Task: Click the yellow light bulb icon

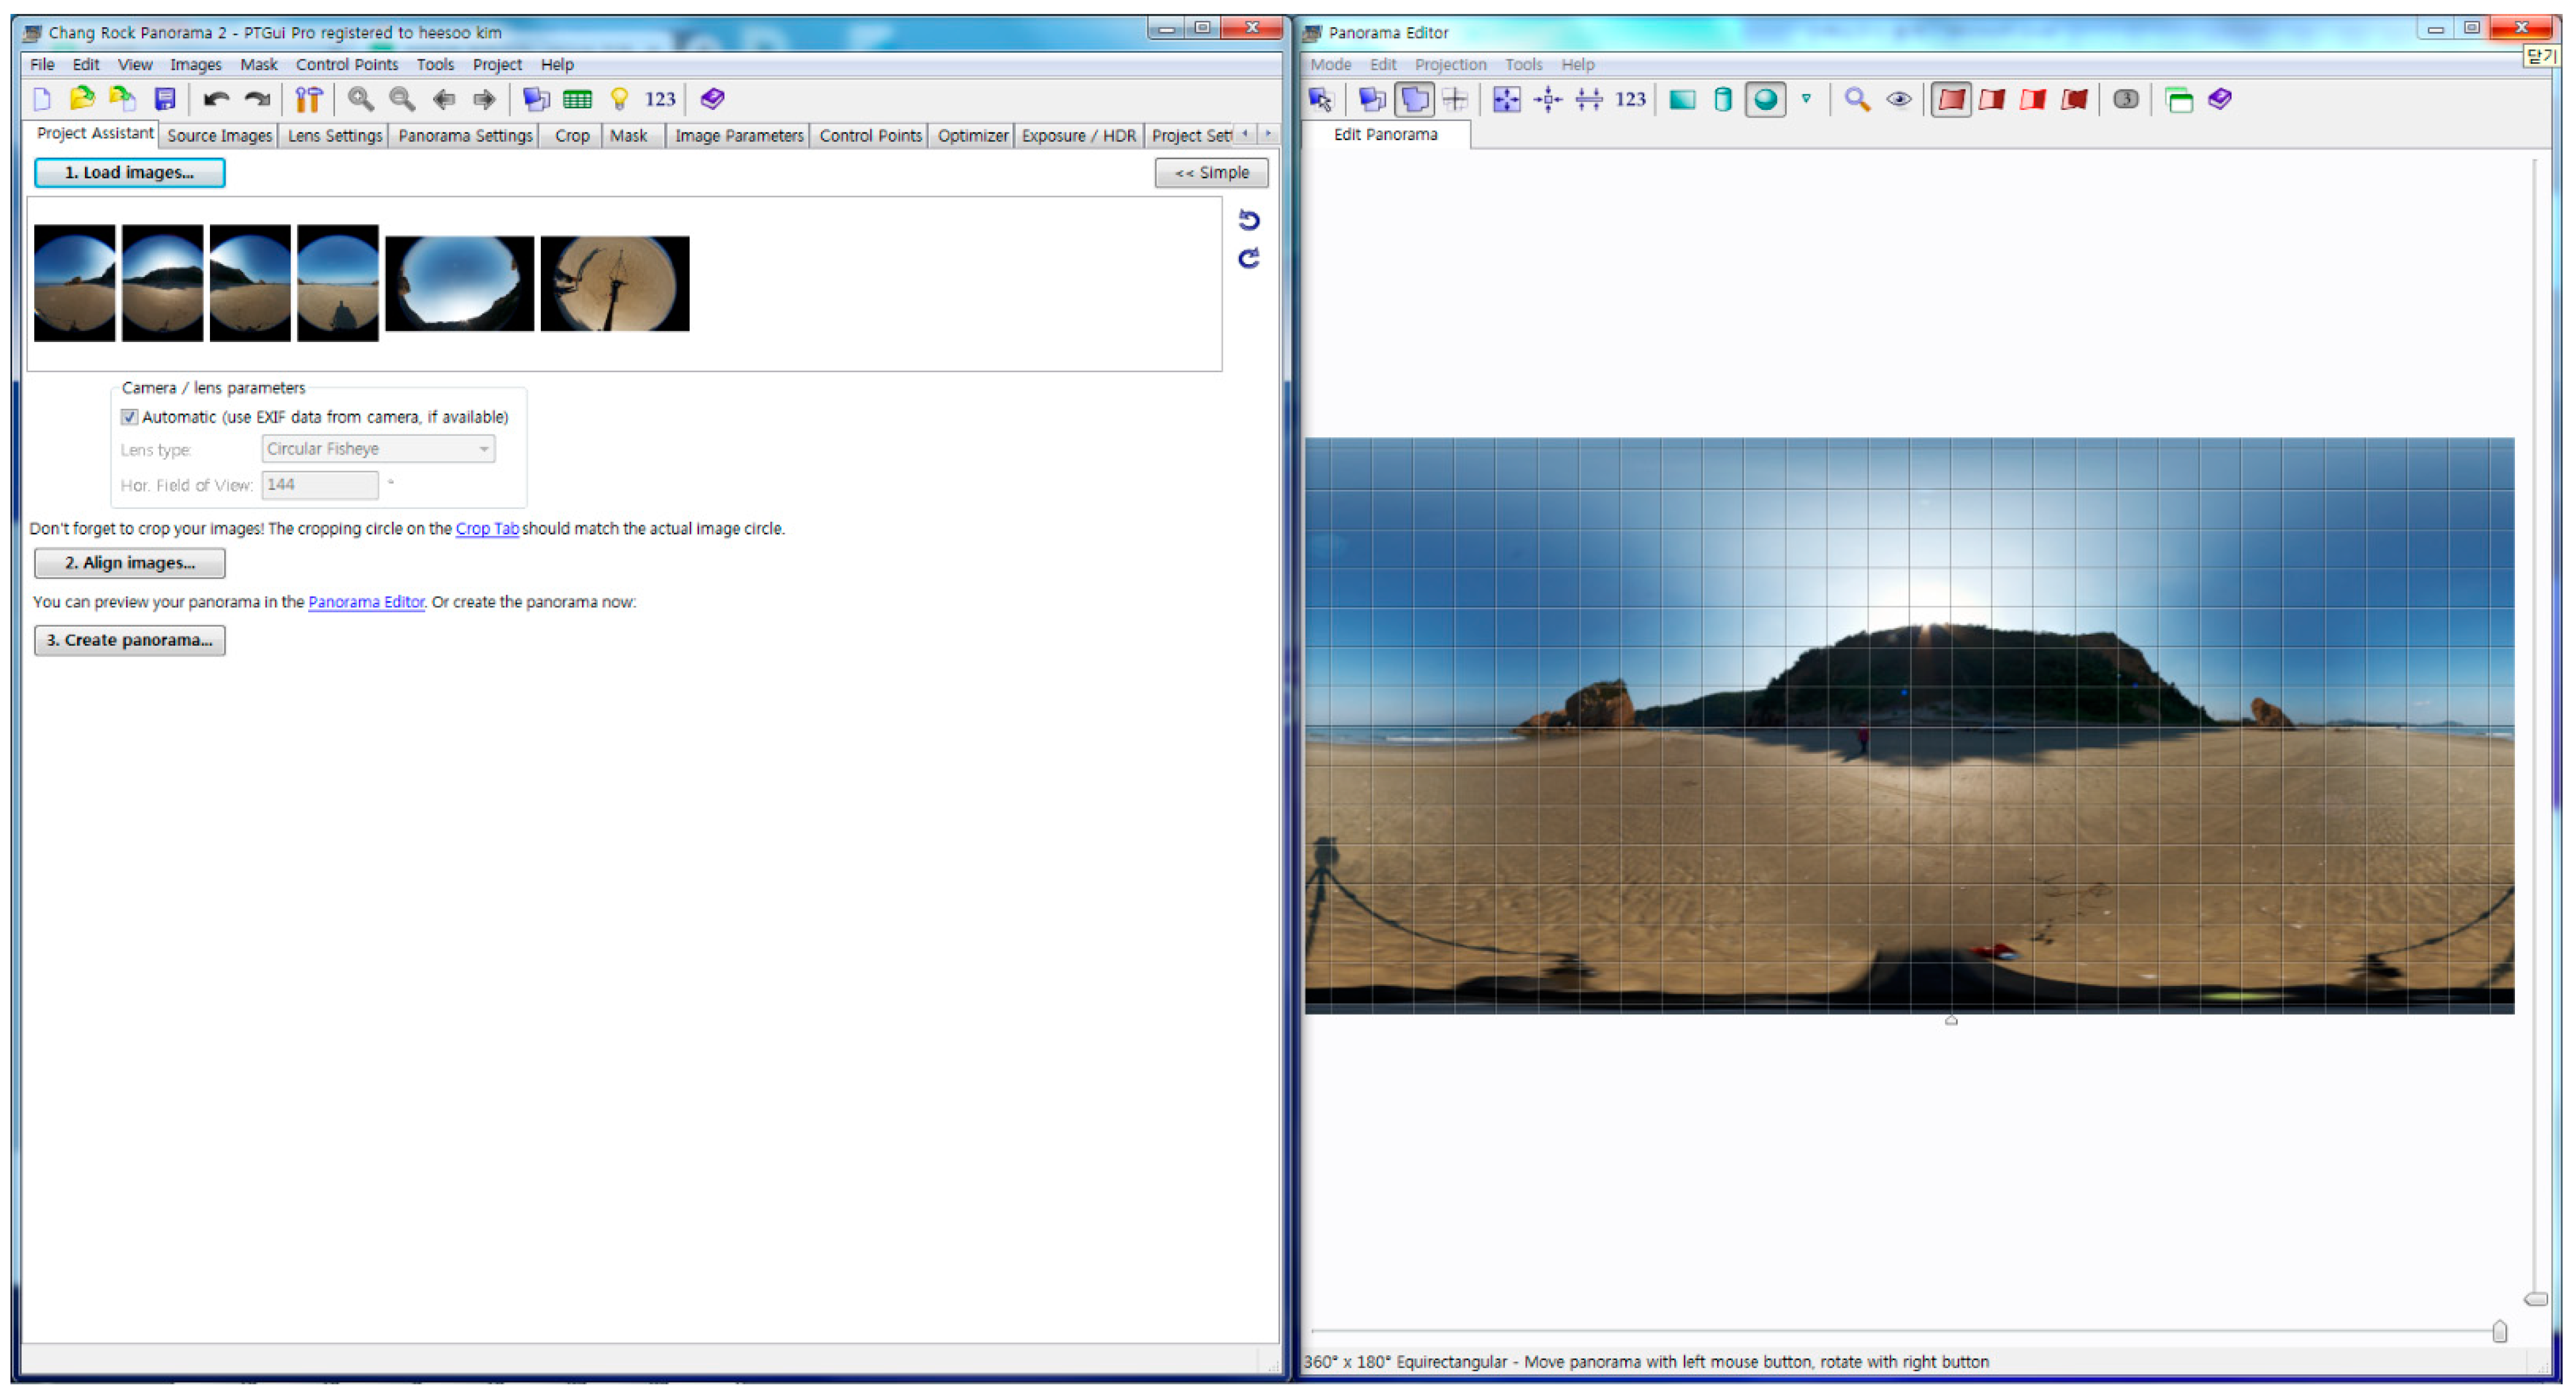Action: coord(619,99)
